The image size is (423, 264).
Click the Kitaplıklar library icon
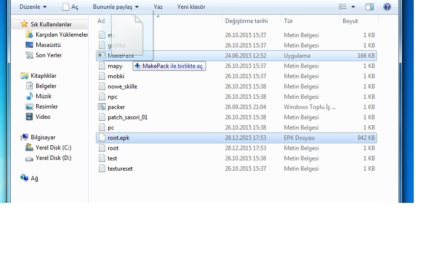(24, 76)
